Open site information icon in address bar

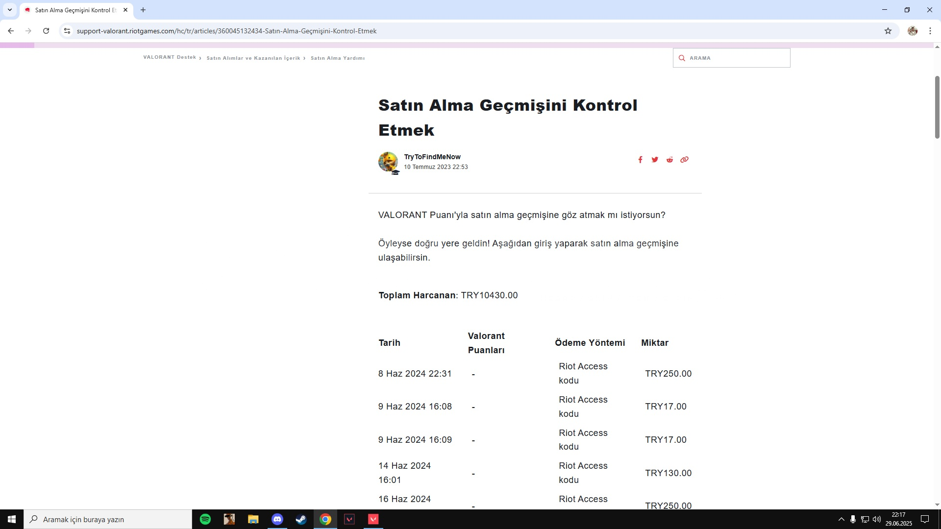[x=67, y=31]
